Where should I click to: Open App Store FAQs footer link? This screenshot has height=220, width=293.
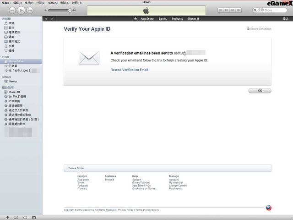coord(141,186)
